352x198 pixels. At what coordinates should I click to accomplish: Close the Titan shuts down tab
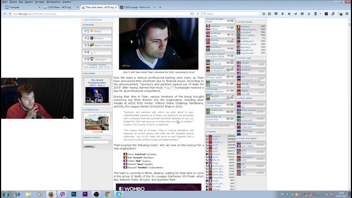click(x=116, y=7)
